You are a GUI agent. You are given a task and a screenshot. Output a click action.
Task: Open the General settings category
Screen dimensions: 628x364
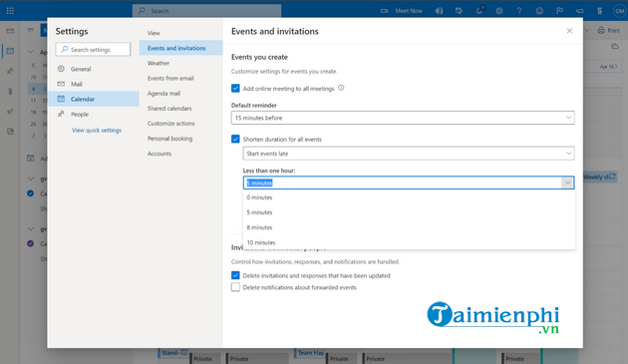pos(94,69)
